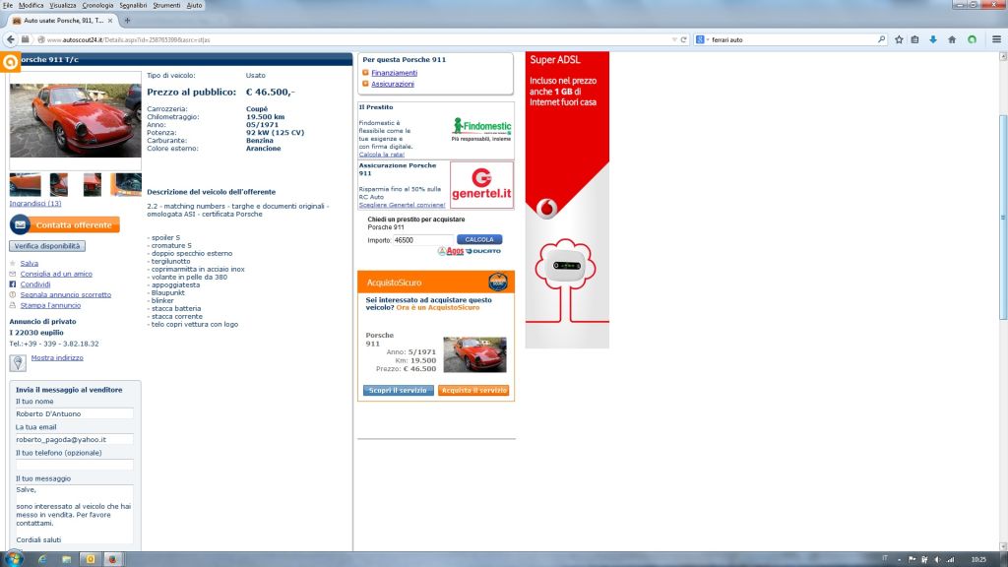This screenshot has width=1008, height=567.
Task: Close the Auto usate Porsche tab
Action: coord(110,21)
